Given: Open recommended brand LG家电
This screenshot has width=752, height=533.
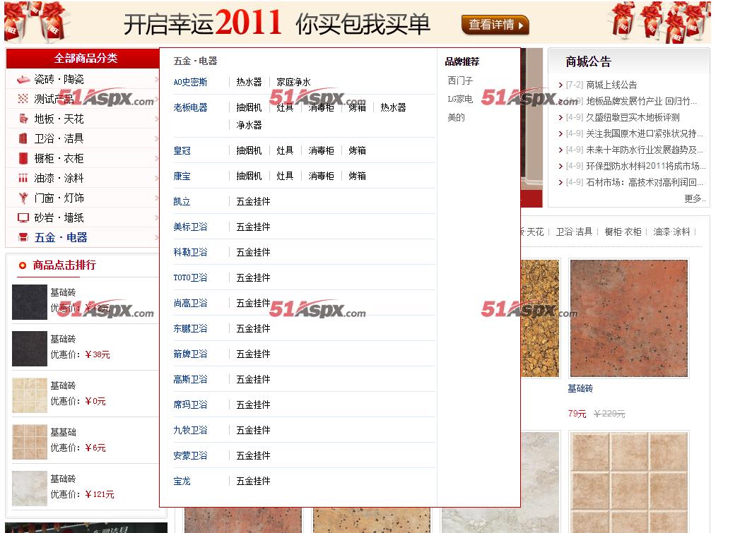Looking at the screenshot, I should coord(460,99).
